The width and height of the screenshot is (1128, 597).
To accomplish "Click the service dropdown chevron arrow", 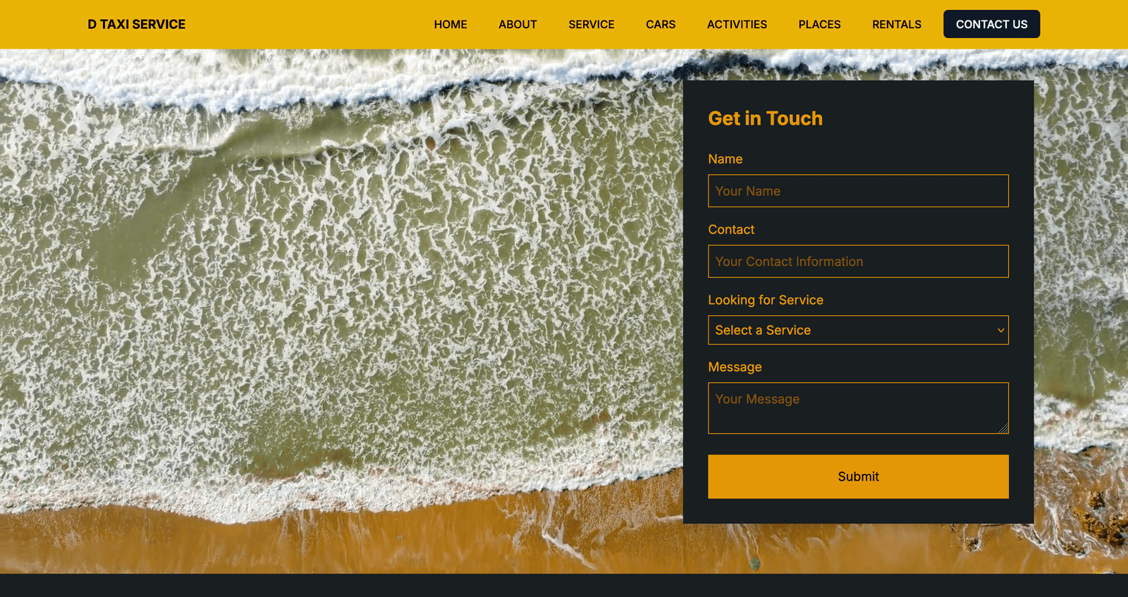I will point(1000,331).
